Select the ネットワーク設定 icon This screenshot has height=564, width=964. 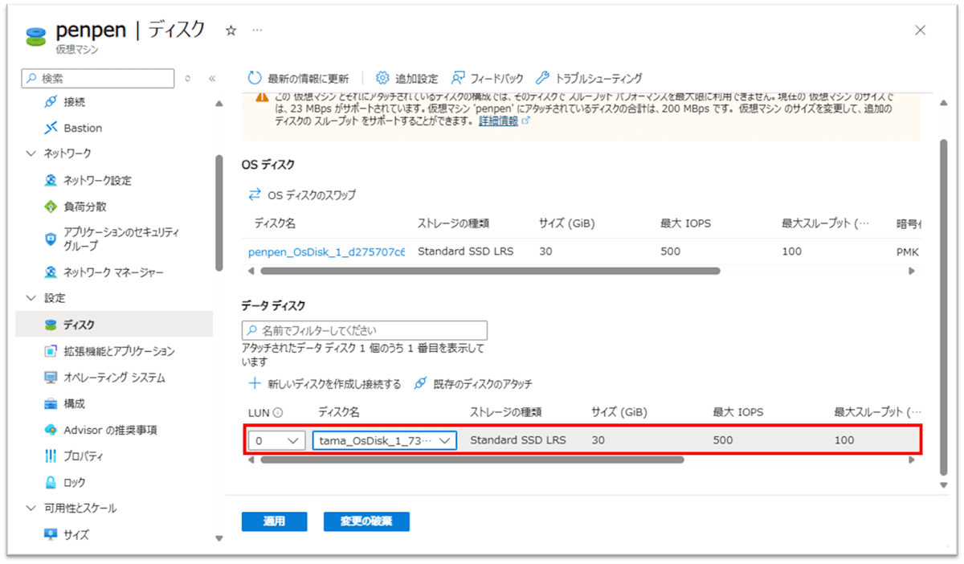[51, 181]
